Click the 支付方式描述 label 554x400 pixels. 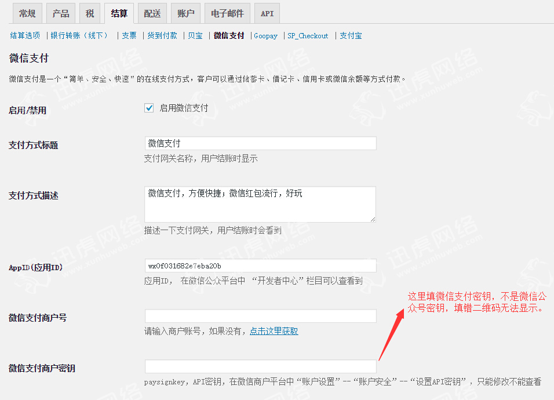pyautogui.click(x=33, y=195)
